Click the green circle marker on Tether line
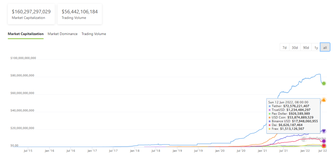333x157 pixels. tap(324, 83)
